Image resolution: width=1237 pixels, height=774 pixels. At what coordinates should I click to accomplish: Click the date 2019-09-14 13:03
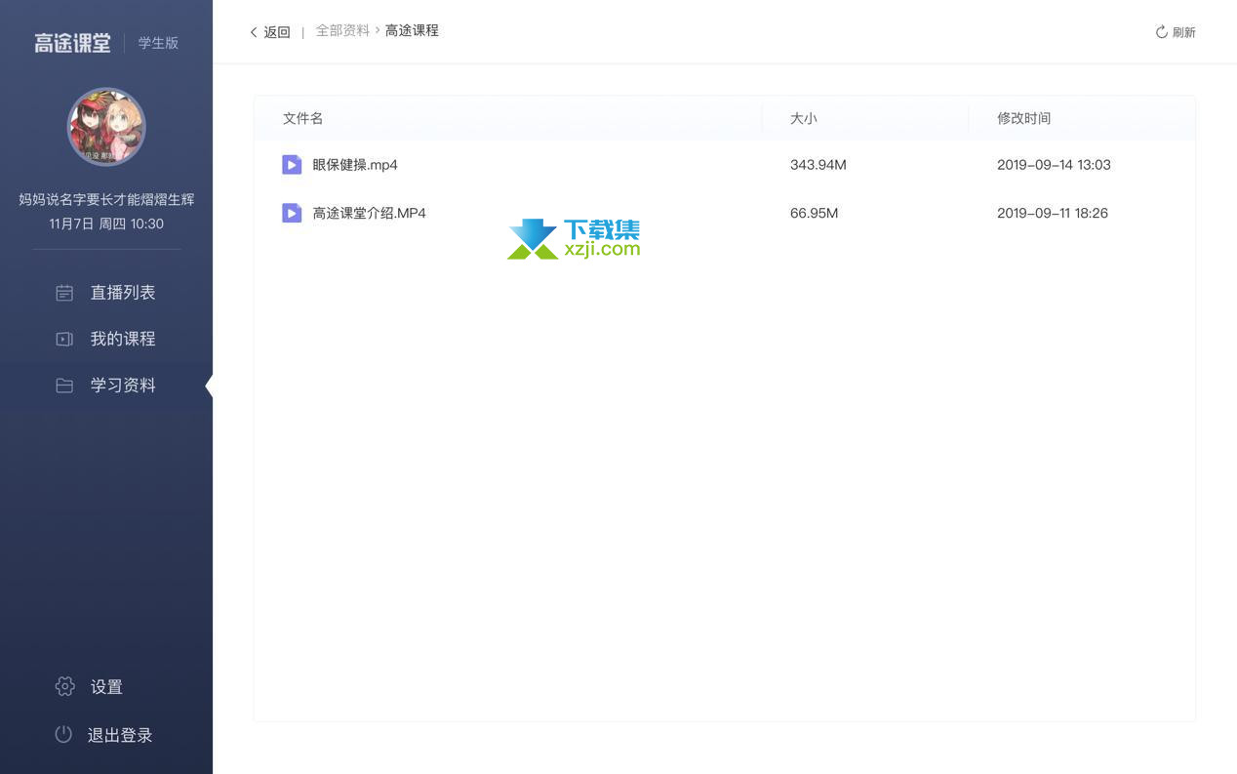1054,165
